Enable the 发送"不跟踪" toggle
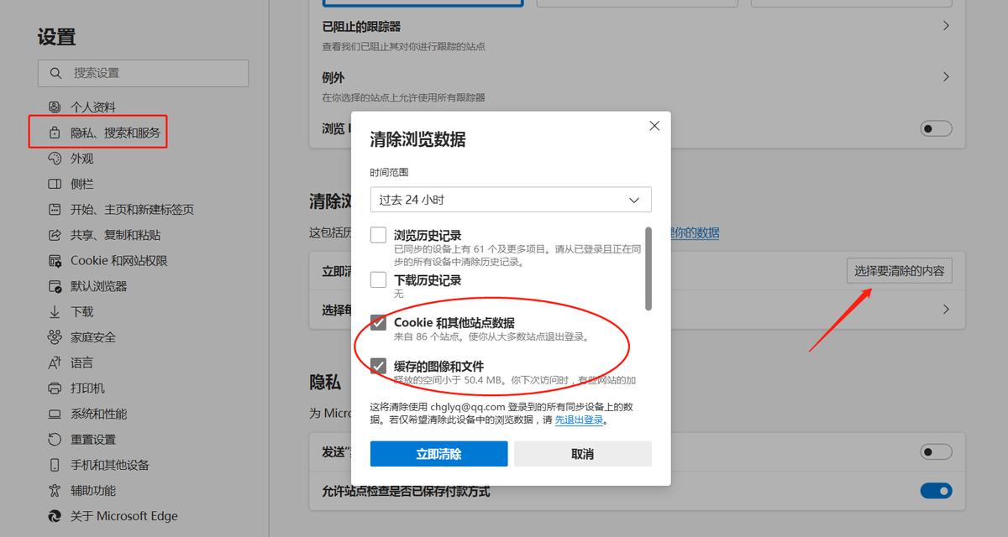This screenshot has height=537, width=1008. (935, 451)
